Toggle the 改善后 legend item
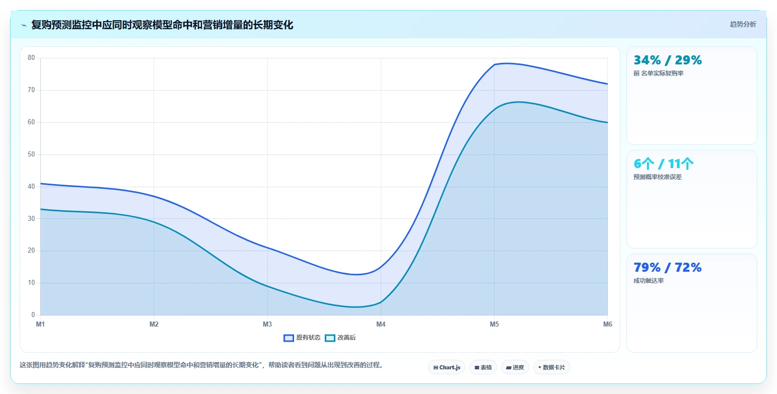Image resolution: width=777 pixels, height=394 pixels. [340, 338]
